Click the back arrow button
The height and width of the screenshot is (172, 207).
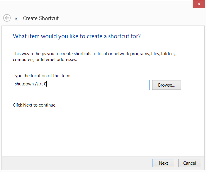click(7, 18)
